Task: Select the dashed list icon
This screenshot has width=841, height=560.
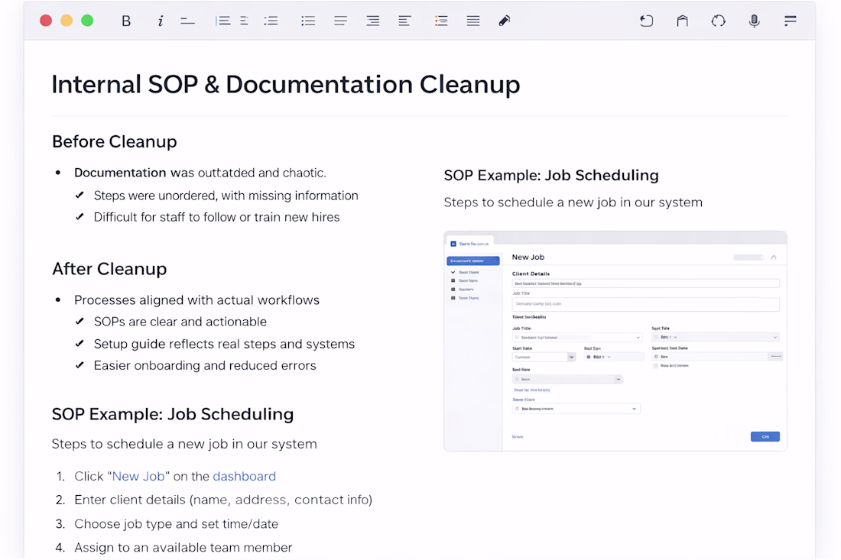Action: click(271, 21)
